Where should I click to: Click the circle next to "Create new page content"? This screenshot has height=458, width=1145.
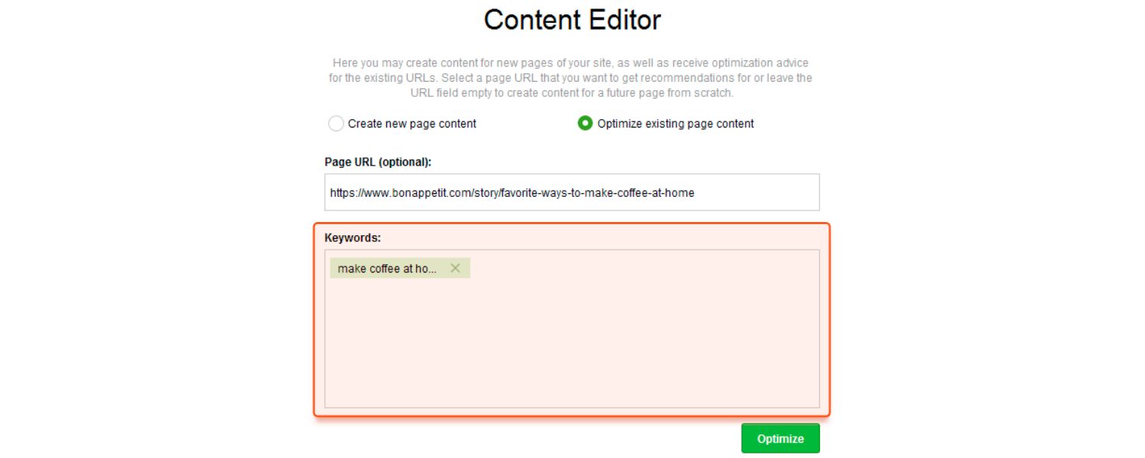pos(336,123)
